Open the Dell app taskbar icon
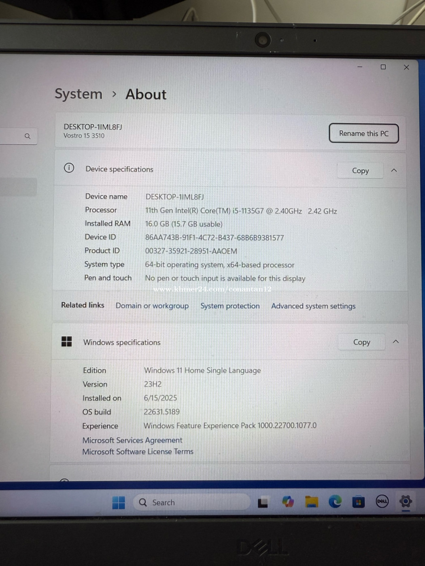 tap(382, 501)
